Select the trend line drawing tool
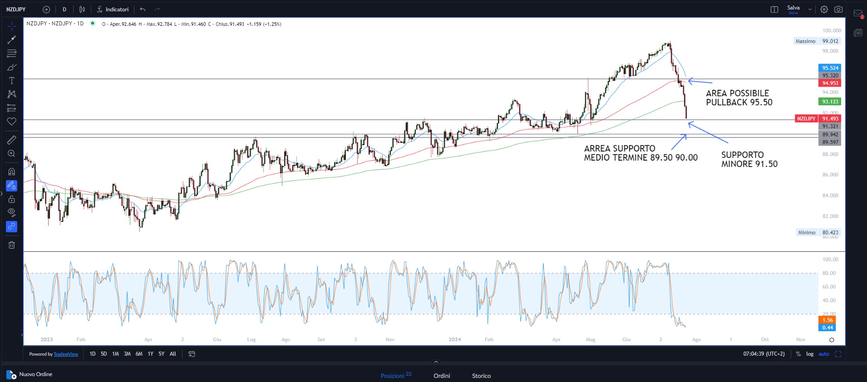Screen dimensions: 867x382 pyautogui.click(x=12, y=40)
